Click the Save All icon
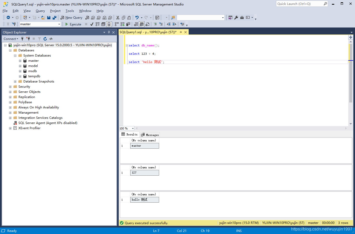This screenshot has width=355, height=234. tap(54, 18)
